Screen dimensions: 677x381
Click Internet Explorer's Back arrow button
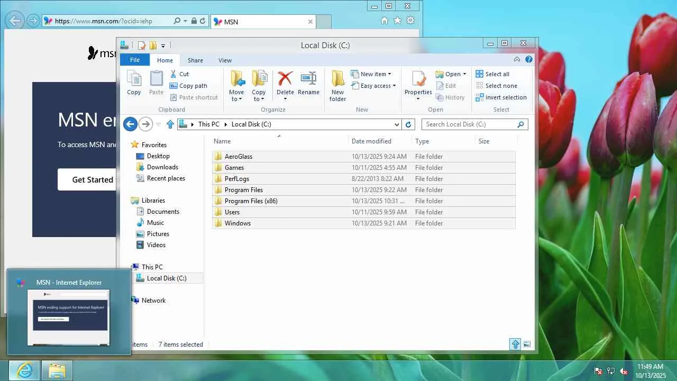click(15, 21)
